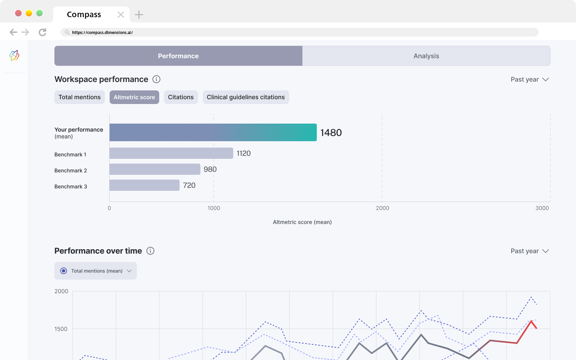Screen dimensions: 576x360
Task: Open Past year dropdown for Workspace performance
Action: pos(530,80)
